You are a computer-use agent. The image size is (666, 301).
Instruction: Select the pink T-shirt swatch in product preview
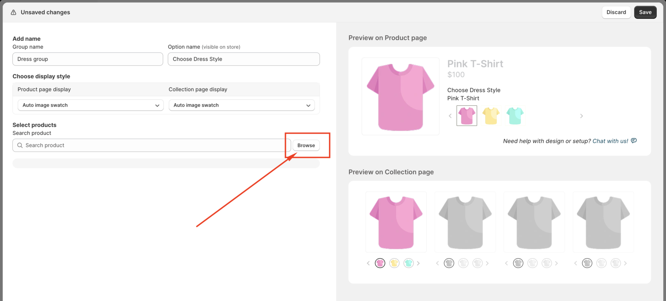pyautogui.click(x=467, y=115)
